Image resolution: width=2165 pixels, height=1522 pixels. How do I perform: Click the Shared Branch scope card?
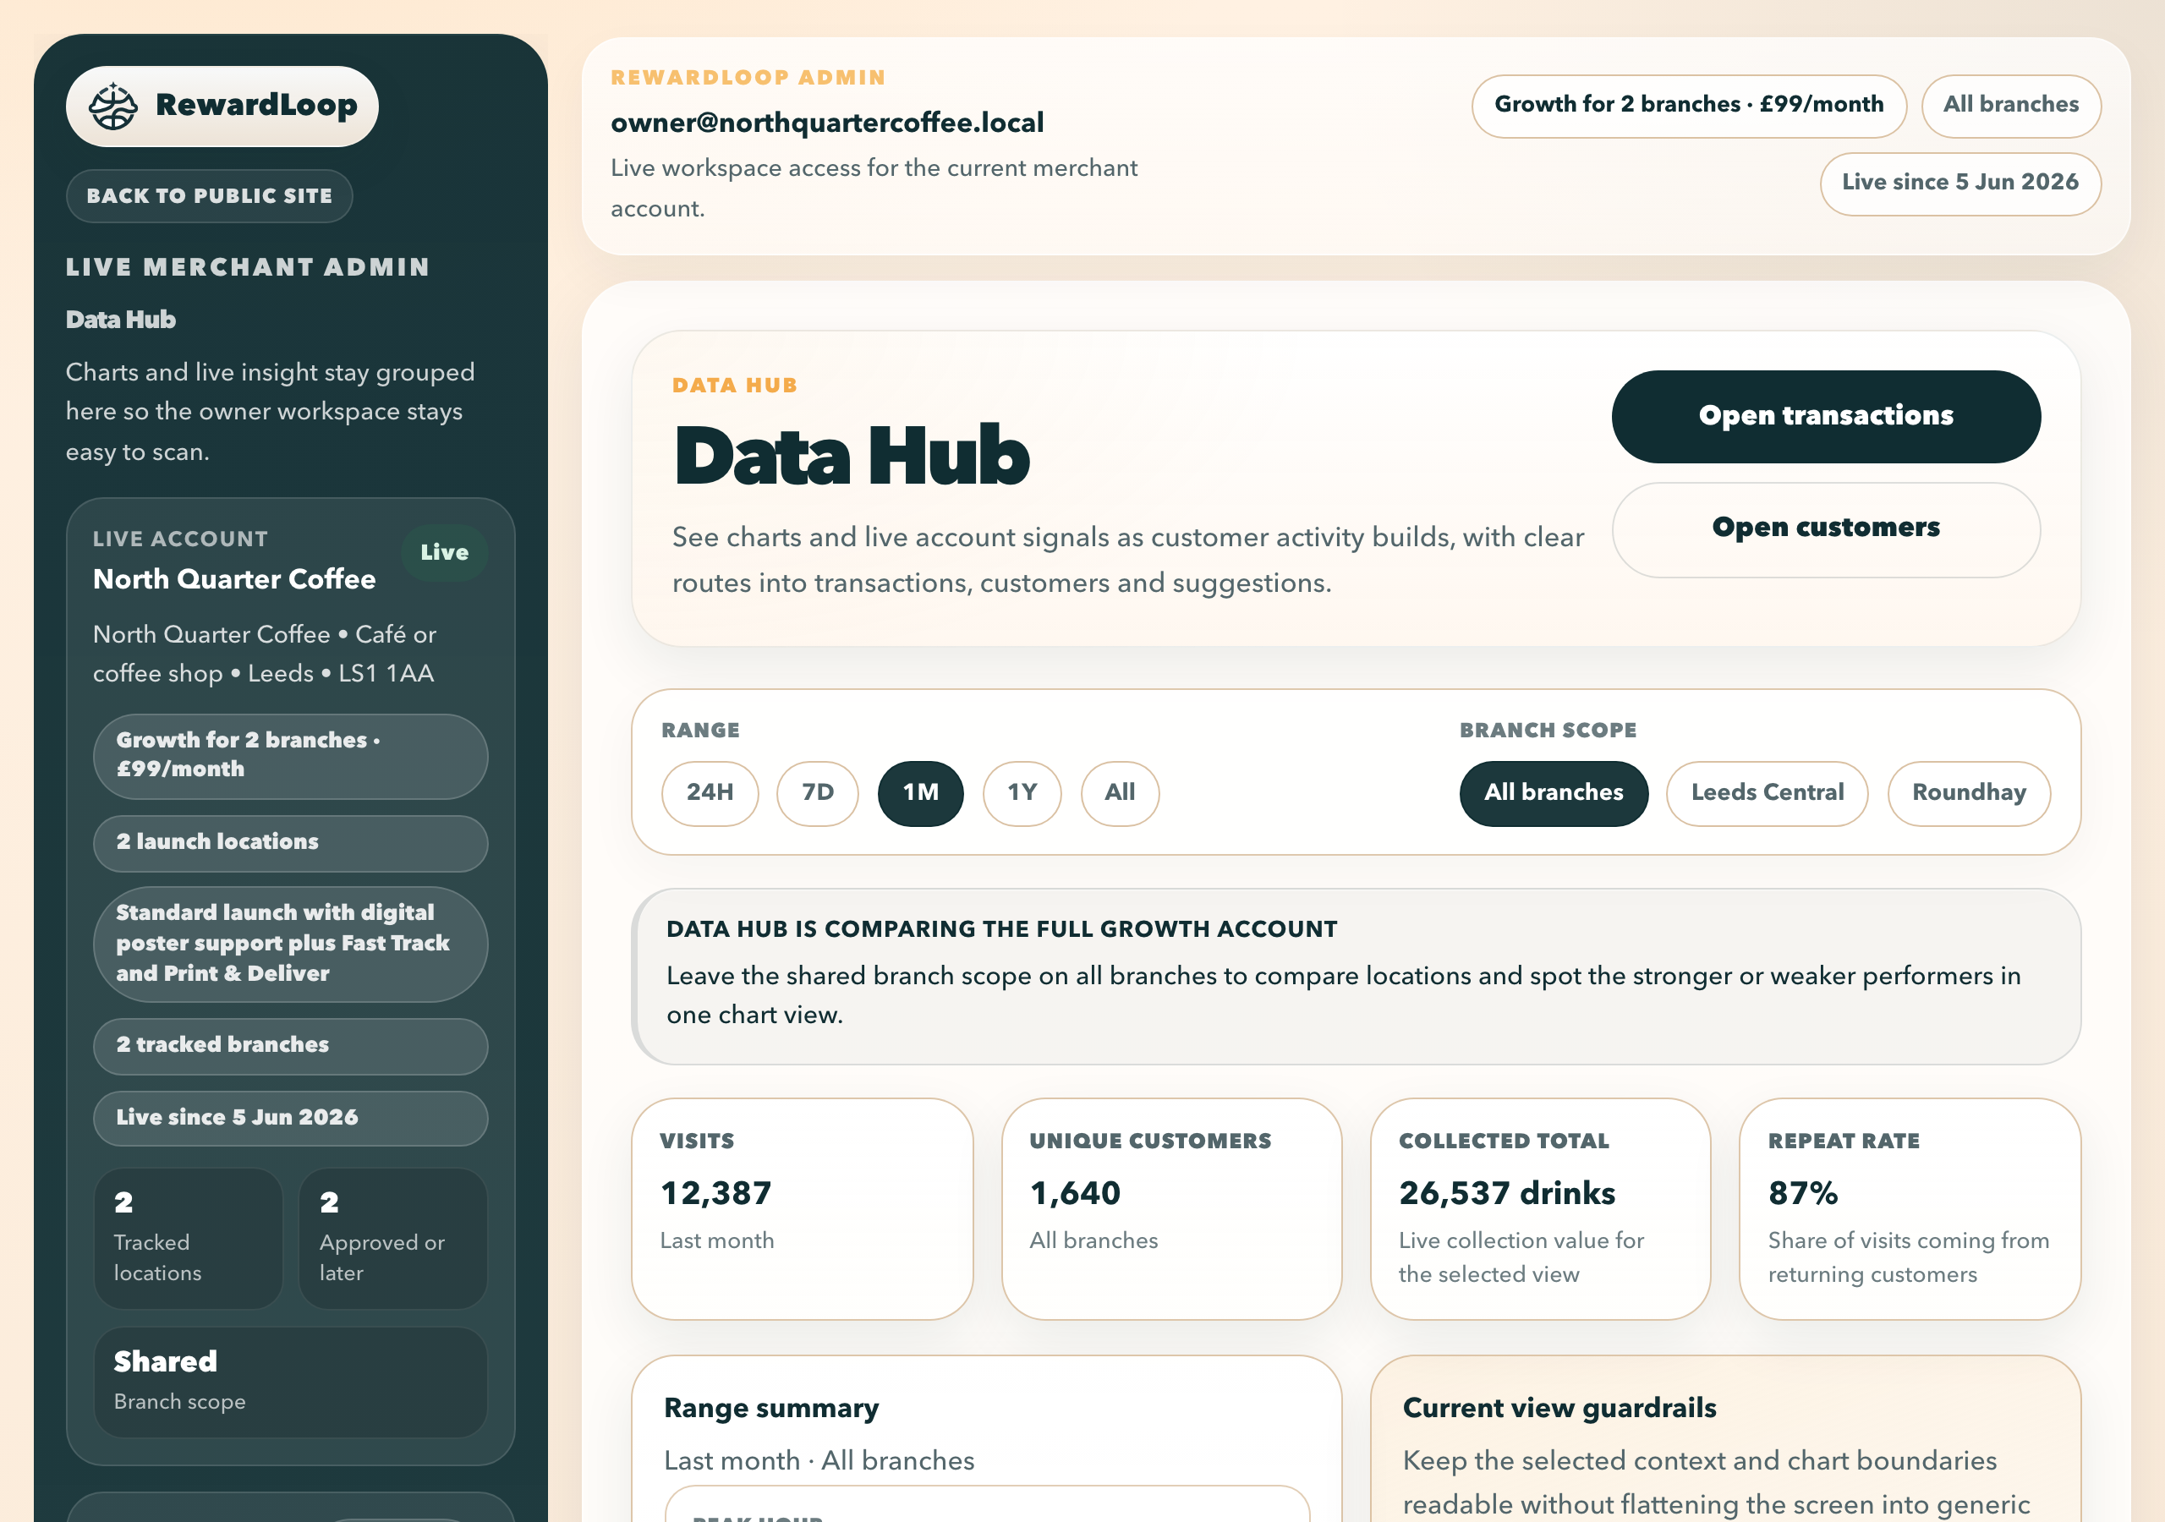pos(290,1382)
